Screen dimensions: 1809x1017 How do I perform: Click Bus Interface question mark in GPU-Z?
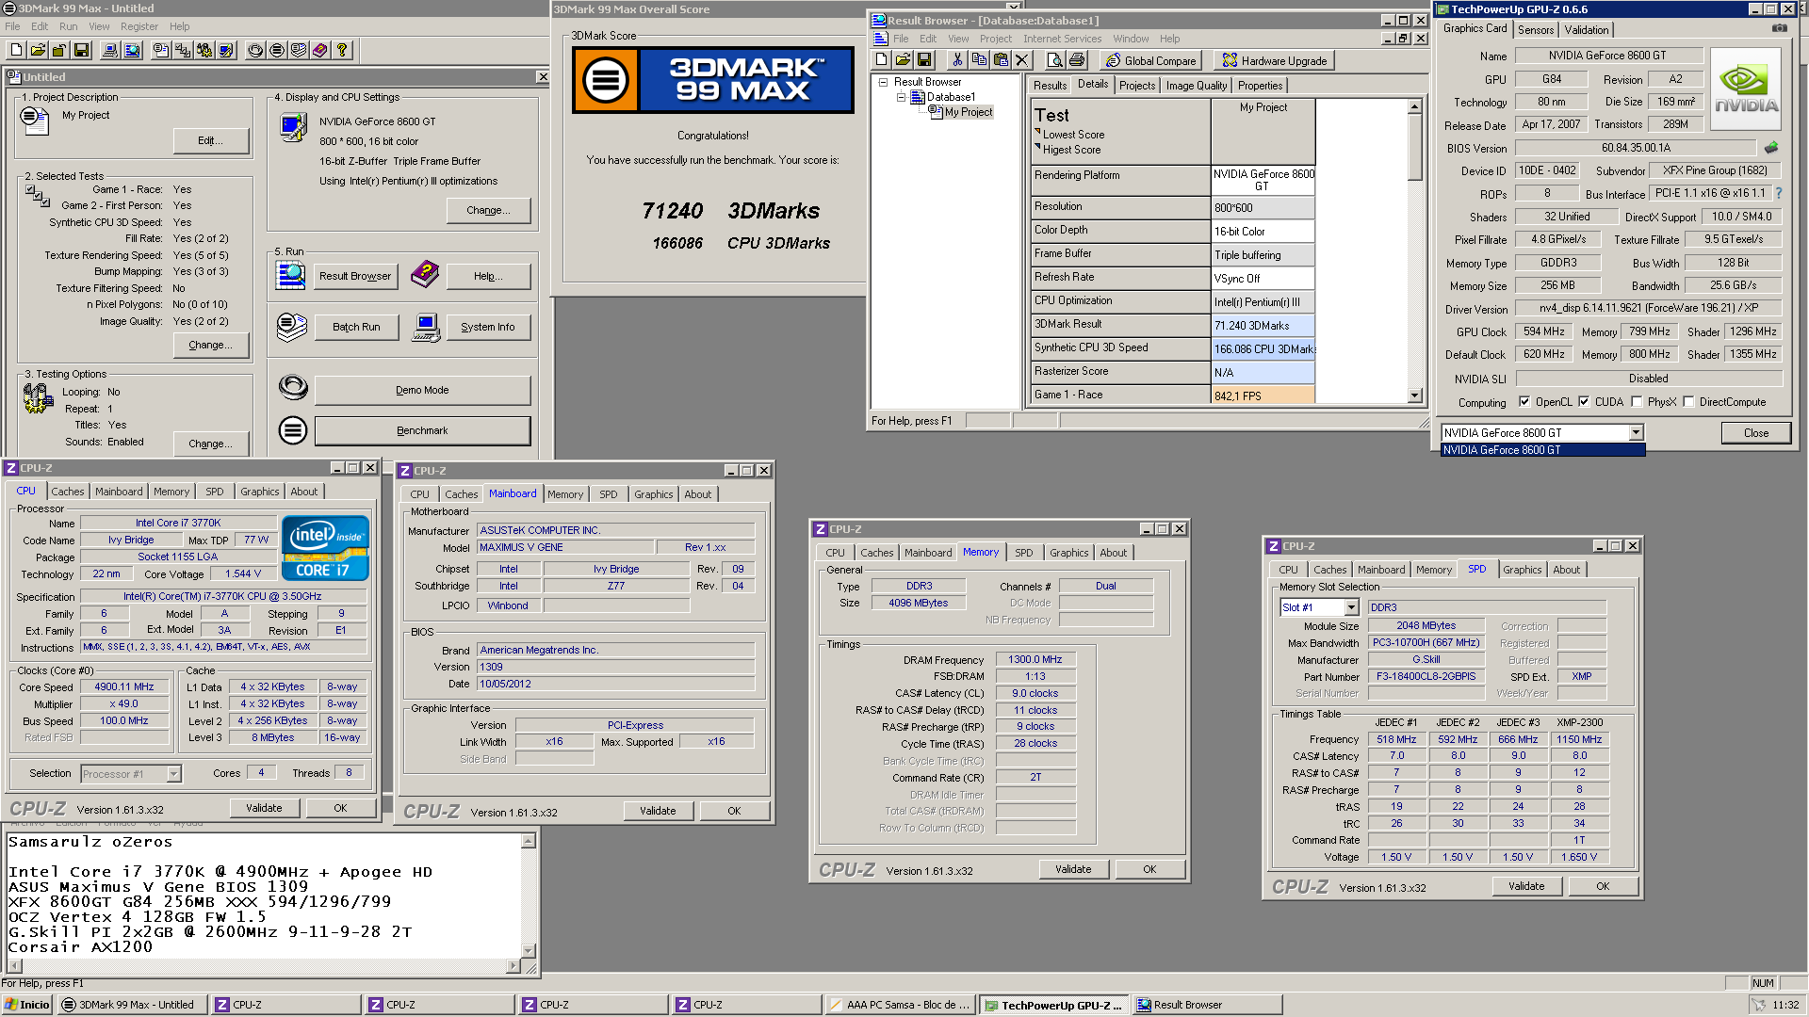pos(1779,193)
